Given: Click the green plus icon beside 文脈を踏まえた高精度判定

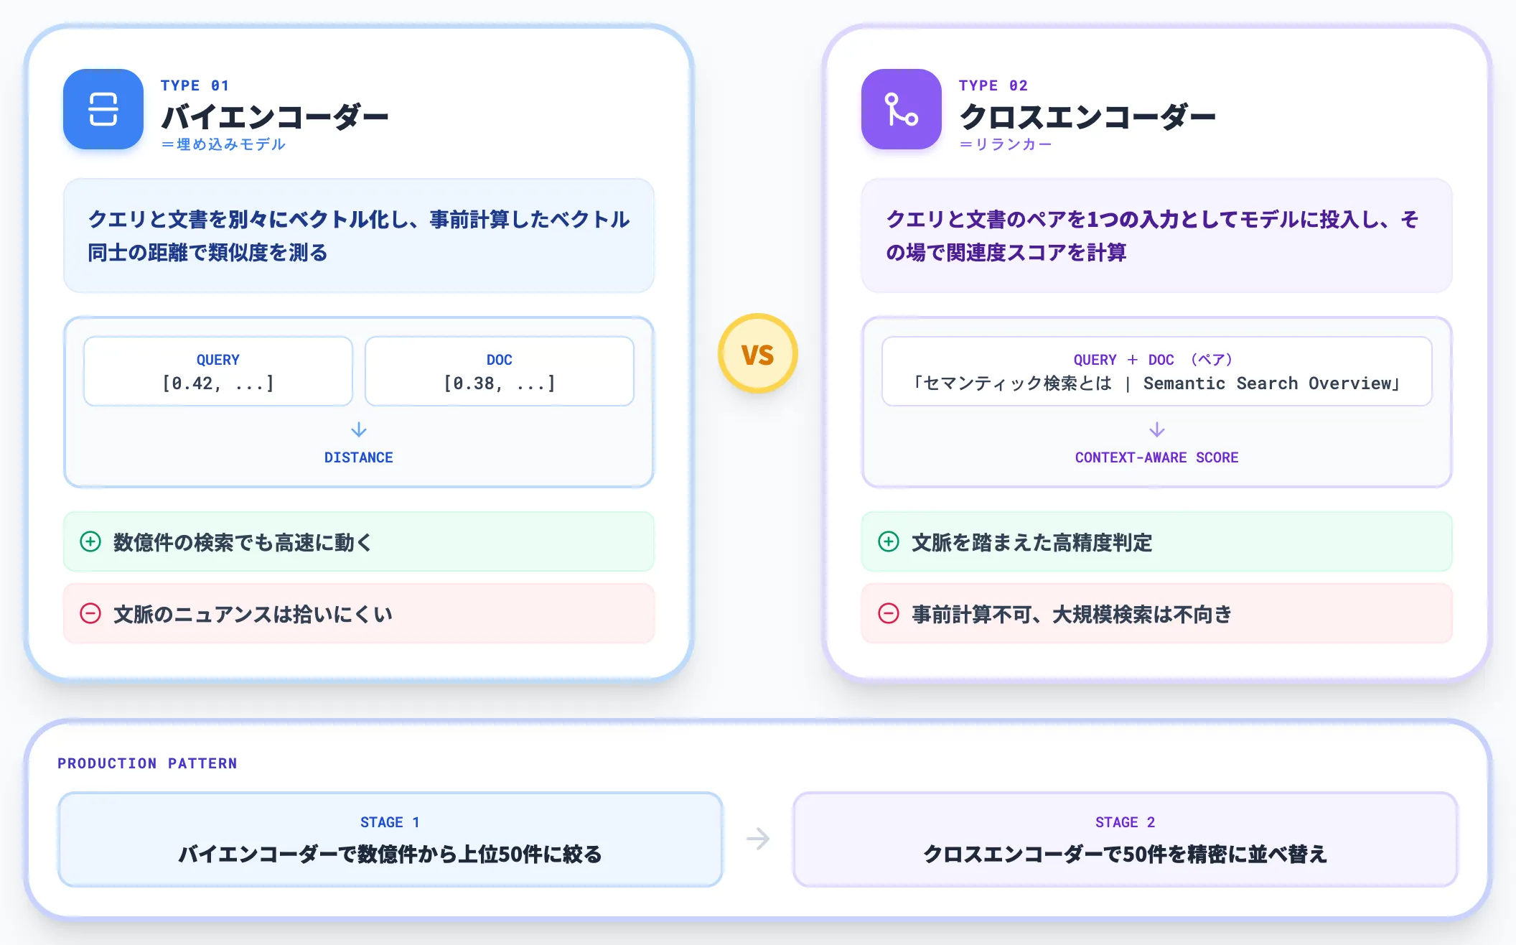Looking at the screenshot, I should (x=889, y=541).
